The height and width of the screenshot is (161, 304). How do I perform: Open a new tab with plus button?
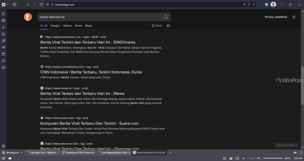click(170, 152)
